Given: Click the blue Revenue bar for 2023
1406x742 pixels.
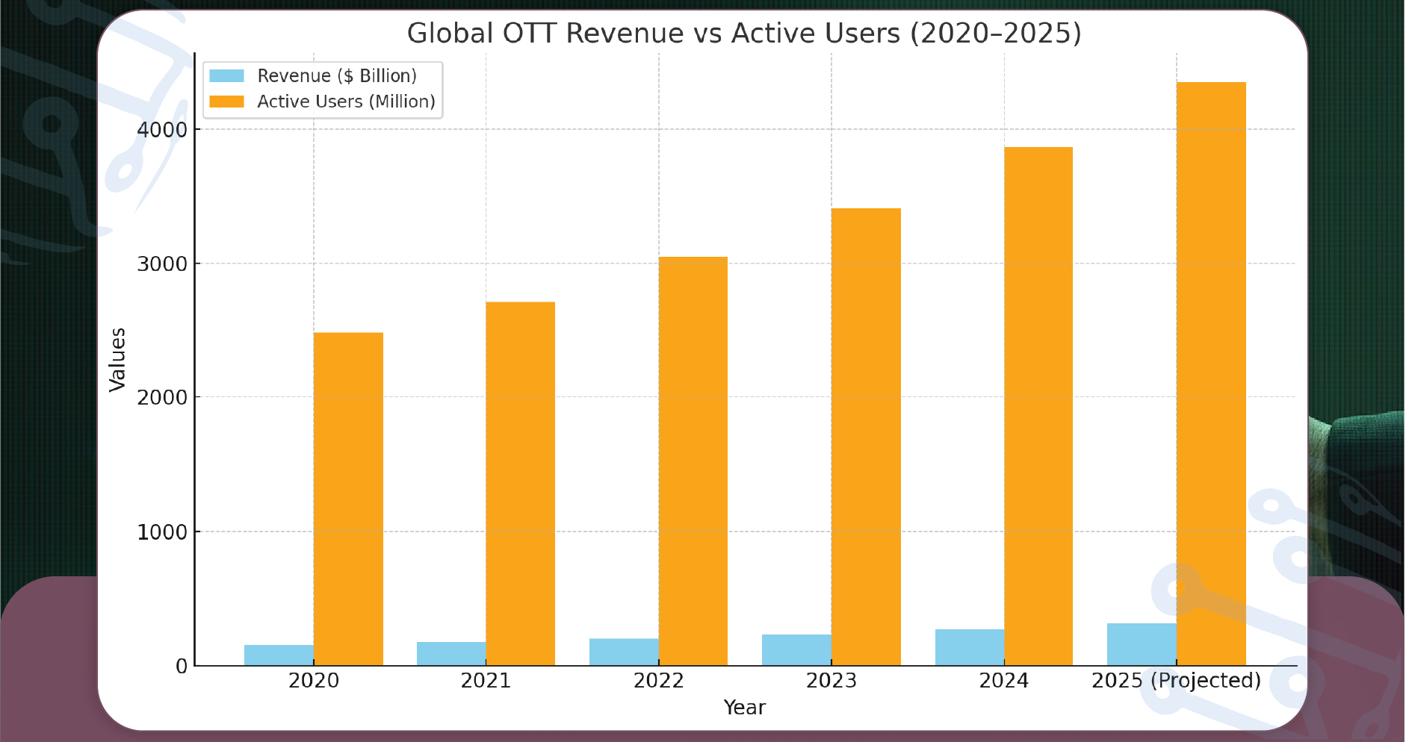Looking at the screenshot, I should coord(796,649).
